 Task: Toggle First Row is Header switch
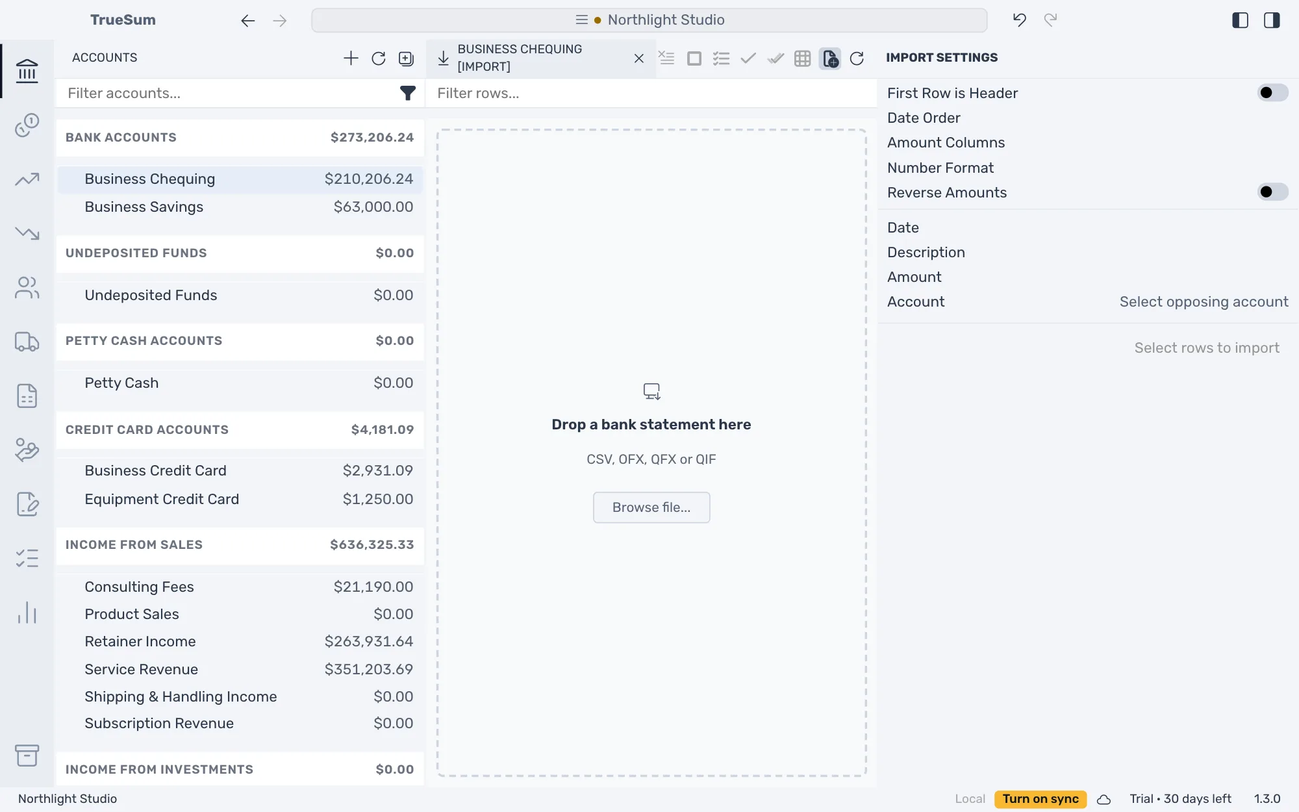point(1272,93)
